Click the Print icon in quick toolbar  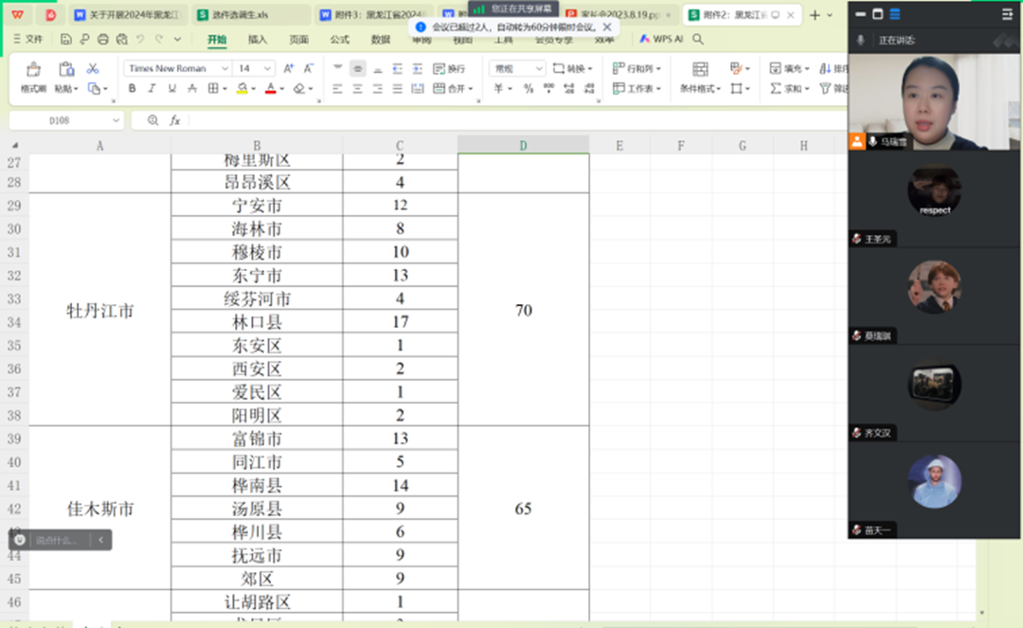[x=103, y=40]
